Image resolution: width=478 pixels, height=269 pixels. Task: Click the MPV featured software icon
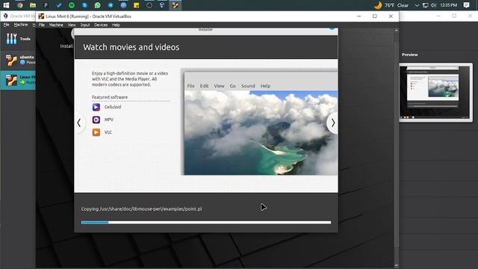point(96,120)
